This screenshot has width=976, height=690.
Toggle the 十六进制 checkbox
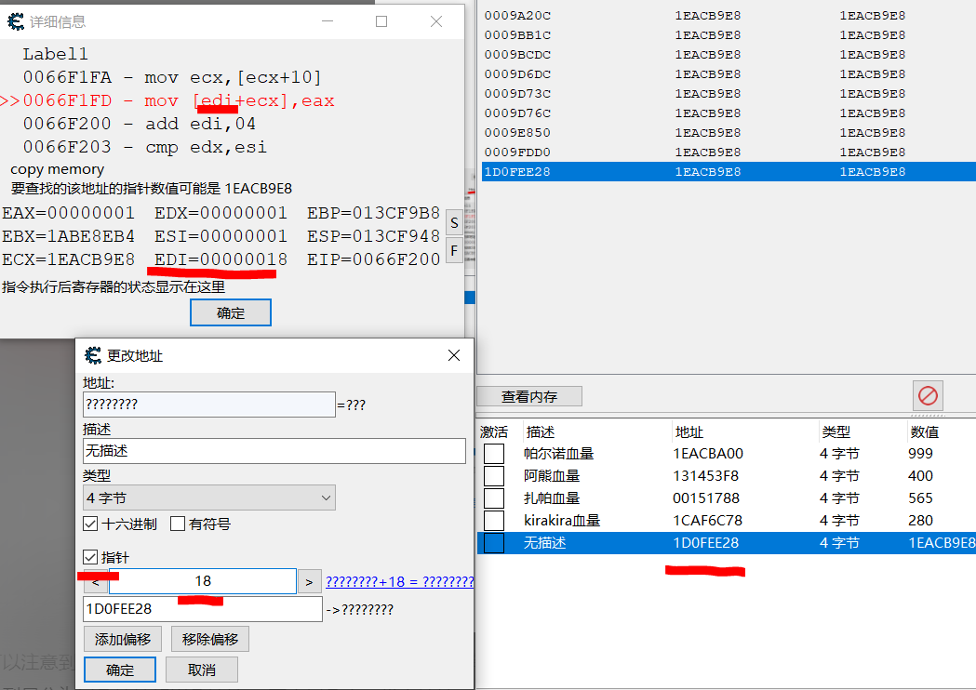coord(91,524)
